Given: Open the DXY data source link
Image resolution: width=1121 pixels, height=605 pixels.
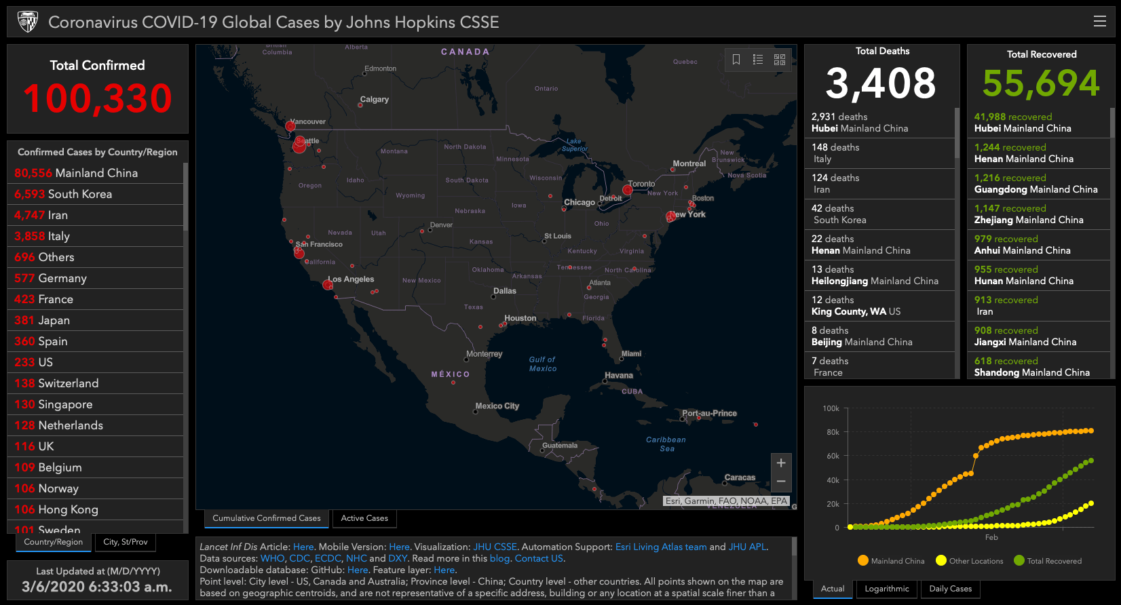Looking at the screenshot, I should pos(398,558).
